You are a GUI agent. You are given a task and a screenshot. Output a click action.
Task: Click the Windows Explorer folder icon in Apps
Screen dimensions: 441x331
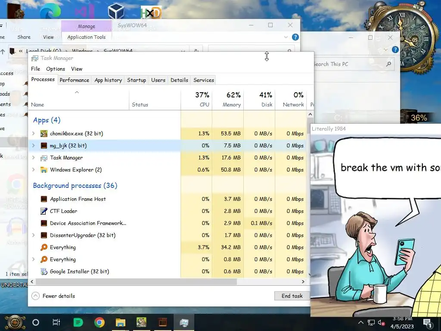[44, 170]
